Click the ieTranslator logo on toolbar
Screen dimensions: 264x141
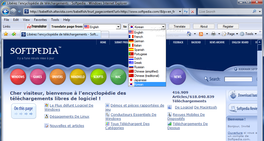click(x=37, y=27)
